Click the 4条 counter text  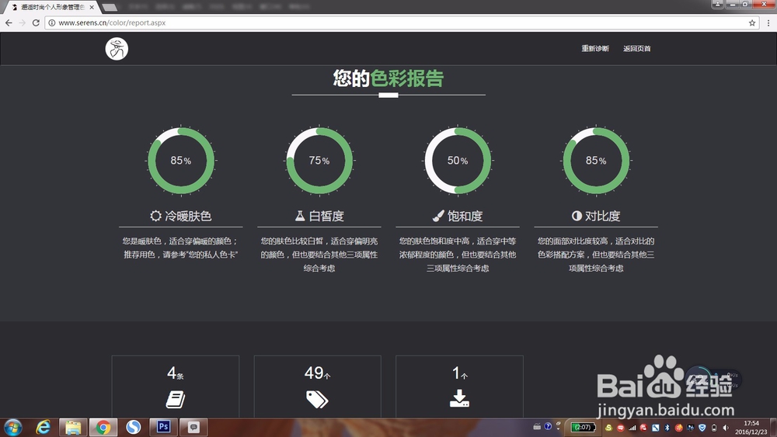[176, 373]
